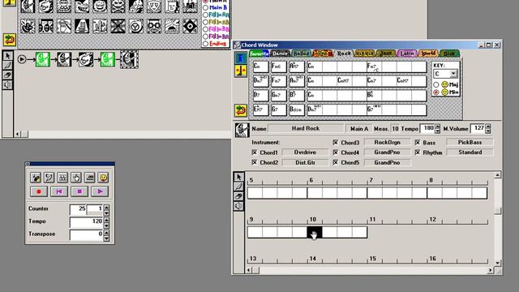519x292 pixels.
Task: Click the flower style icon in the style palette
Action: pos(28,26)
